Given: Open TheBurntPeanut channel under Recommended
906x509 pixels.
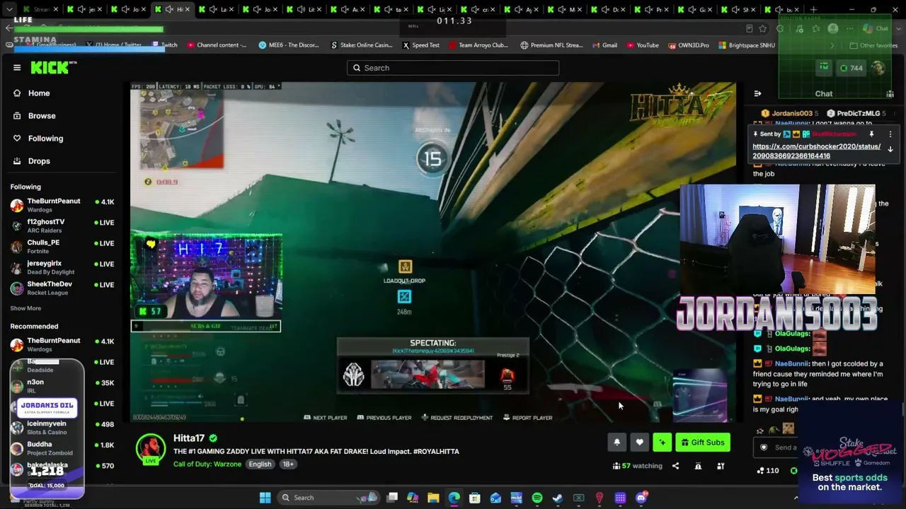Looking at the screenshot, I should click(x=62, y=345).
